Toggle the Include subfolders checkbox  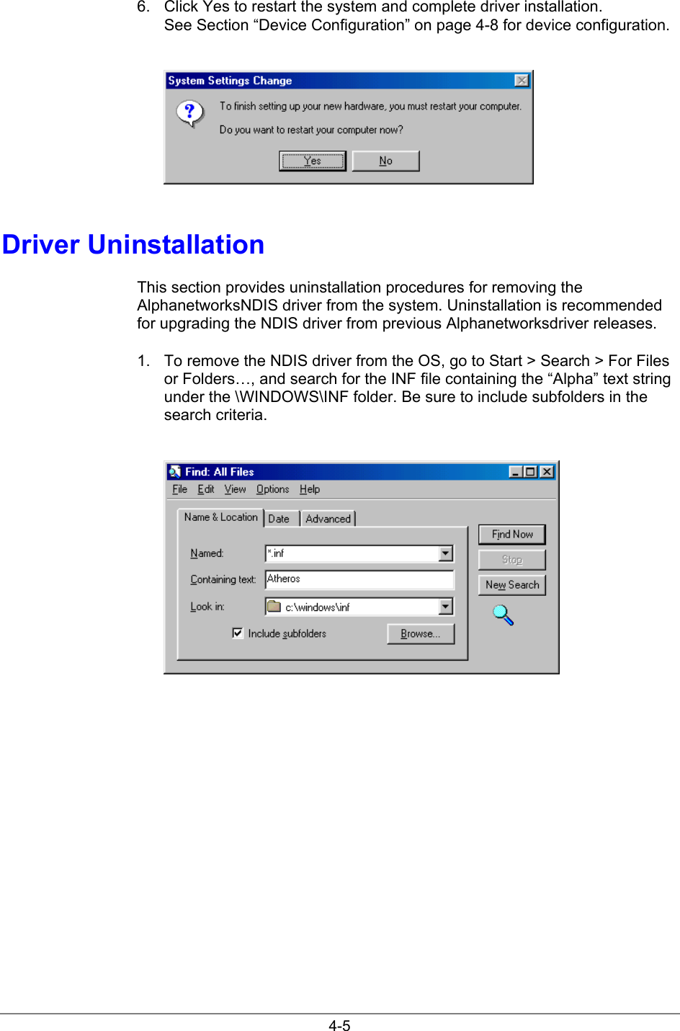click(x=238, y=633)
